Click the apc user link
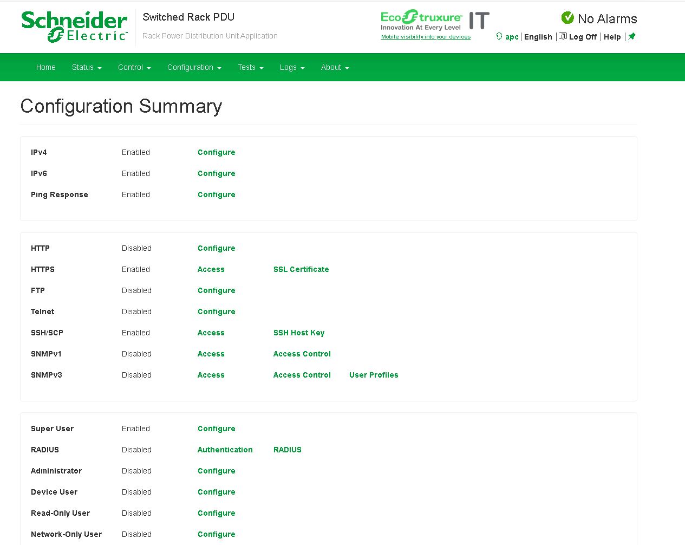The height and width of the screenshot is (545, 685). click(512, 37)
